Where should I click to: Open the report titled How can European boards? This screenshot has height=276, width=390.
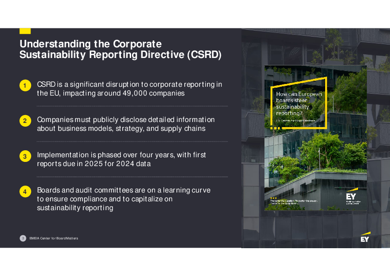click(299, 103)
